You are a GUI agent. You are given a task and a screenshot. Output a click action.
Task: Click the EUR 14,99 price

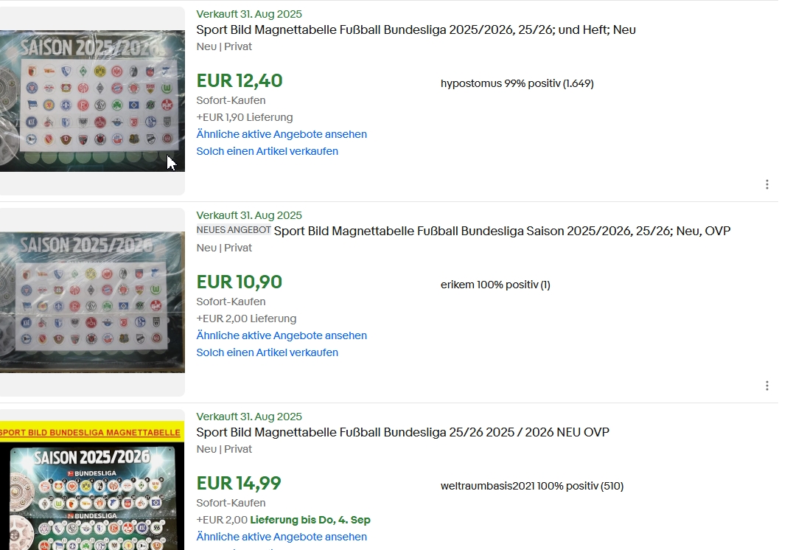tap(239, 484)
